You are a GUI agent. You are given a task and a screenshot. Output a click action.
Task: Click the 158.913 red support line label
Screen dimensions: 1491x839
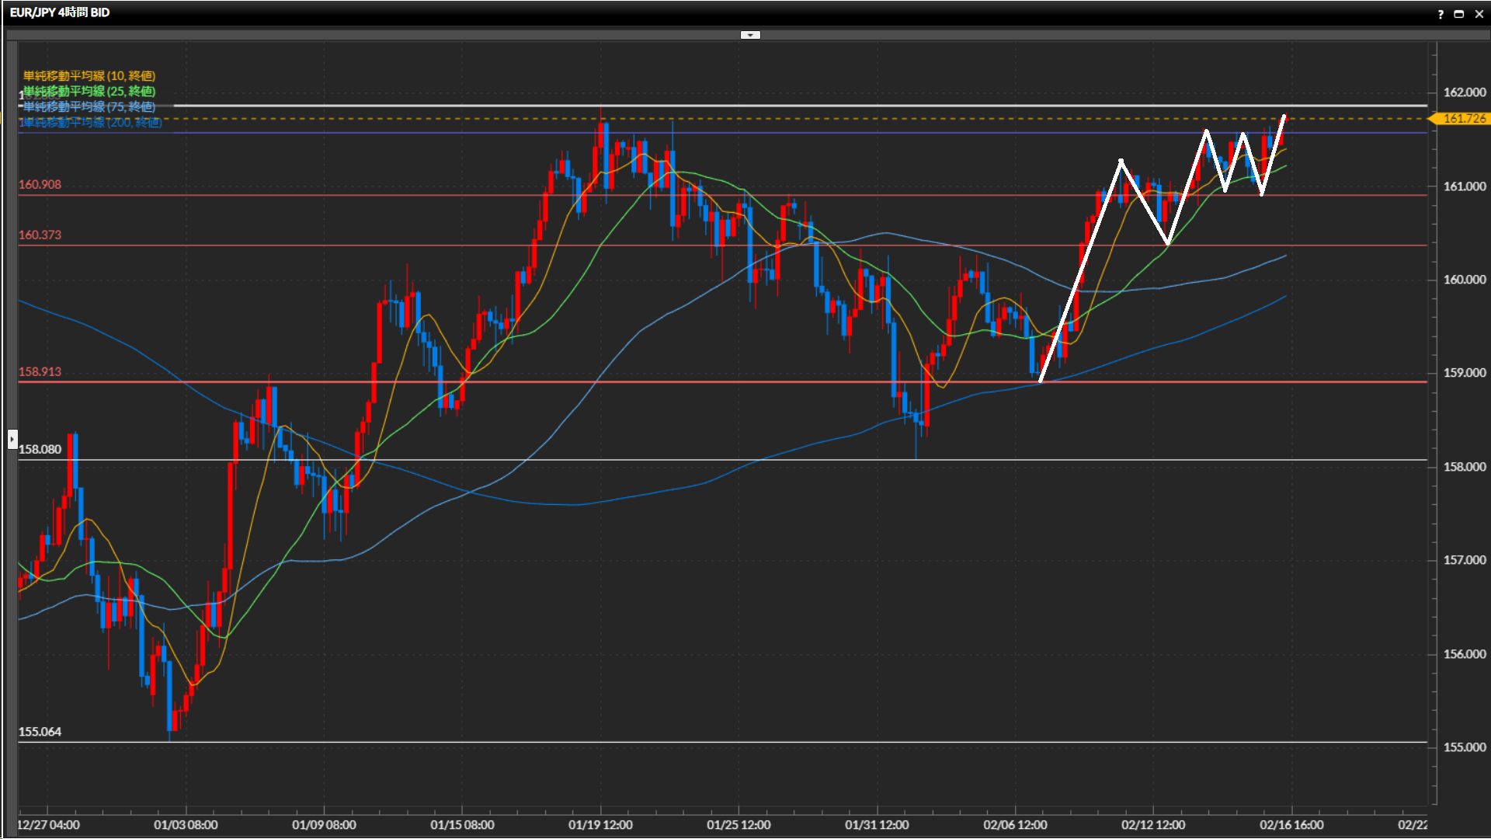coord(40,372)
